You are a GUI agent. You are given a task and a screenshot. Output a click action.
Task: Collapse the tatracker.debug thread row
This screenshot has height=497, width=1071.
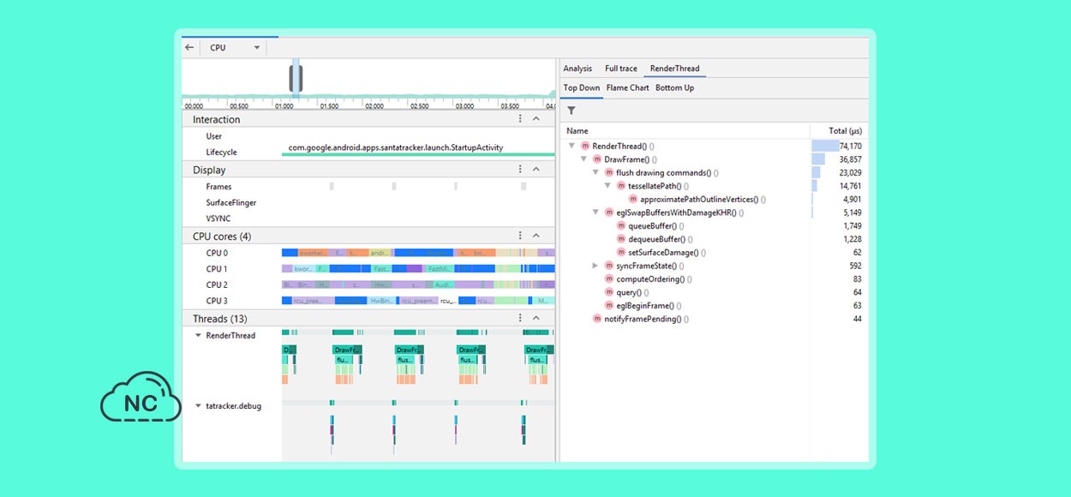coord(199,406)
